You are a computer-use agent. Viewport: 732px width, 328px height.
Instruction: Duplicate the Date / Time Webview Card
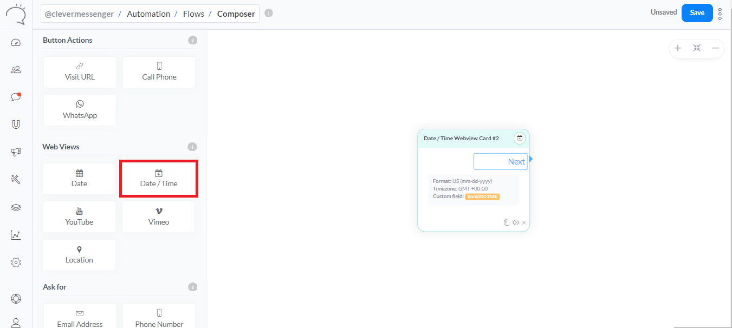coord(507,222)
